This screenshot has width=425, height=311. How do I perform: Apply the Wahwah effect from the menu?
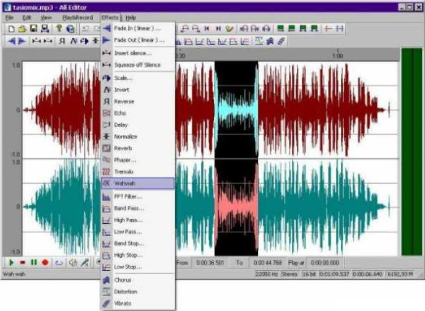coord(137,184)
